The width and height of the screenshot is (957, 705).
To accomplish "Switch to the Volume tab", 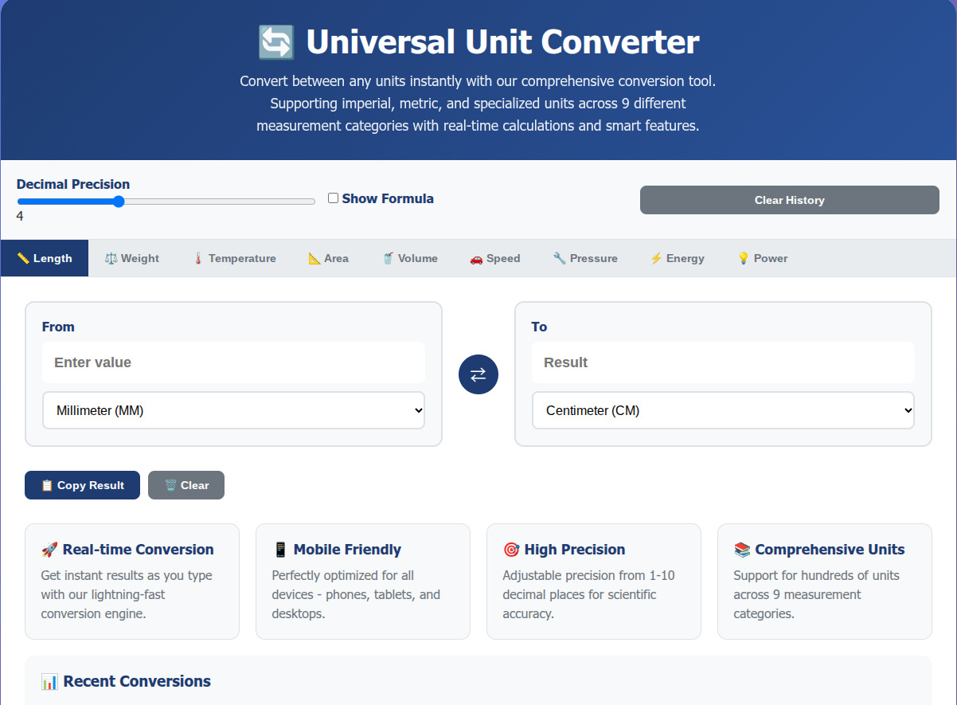I will [410, 258].
